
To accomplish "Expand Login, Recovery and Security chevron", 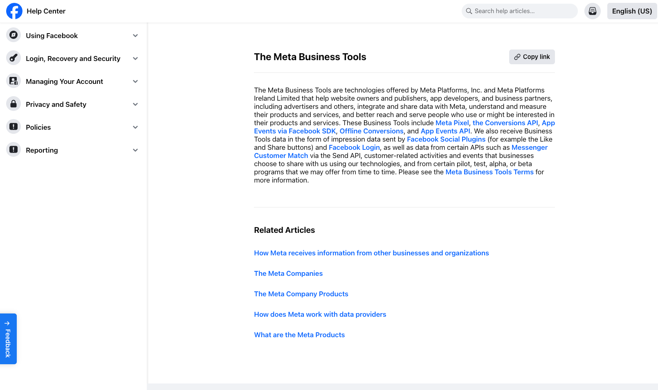I will pyautogui.click(x=135, y=59).
